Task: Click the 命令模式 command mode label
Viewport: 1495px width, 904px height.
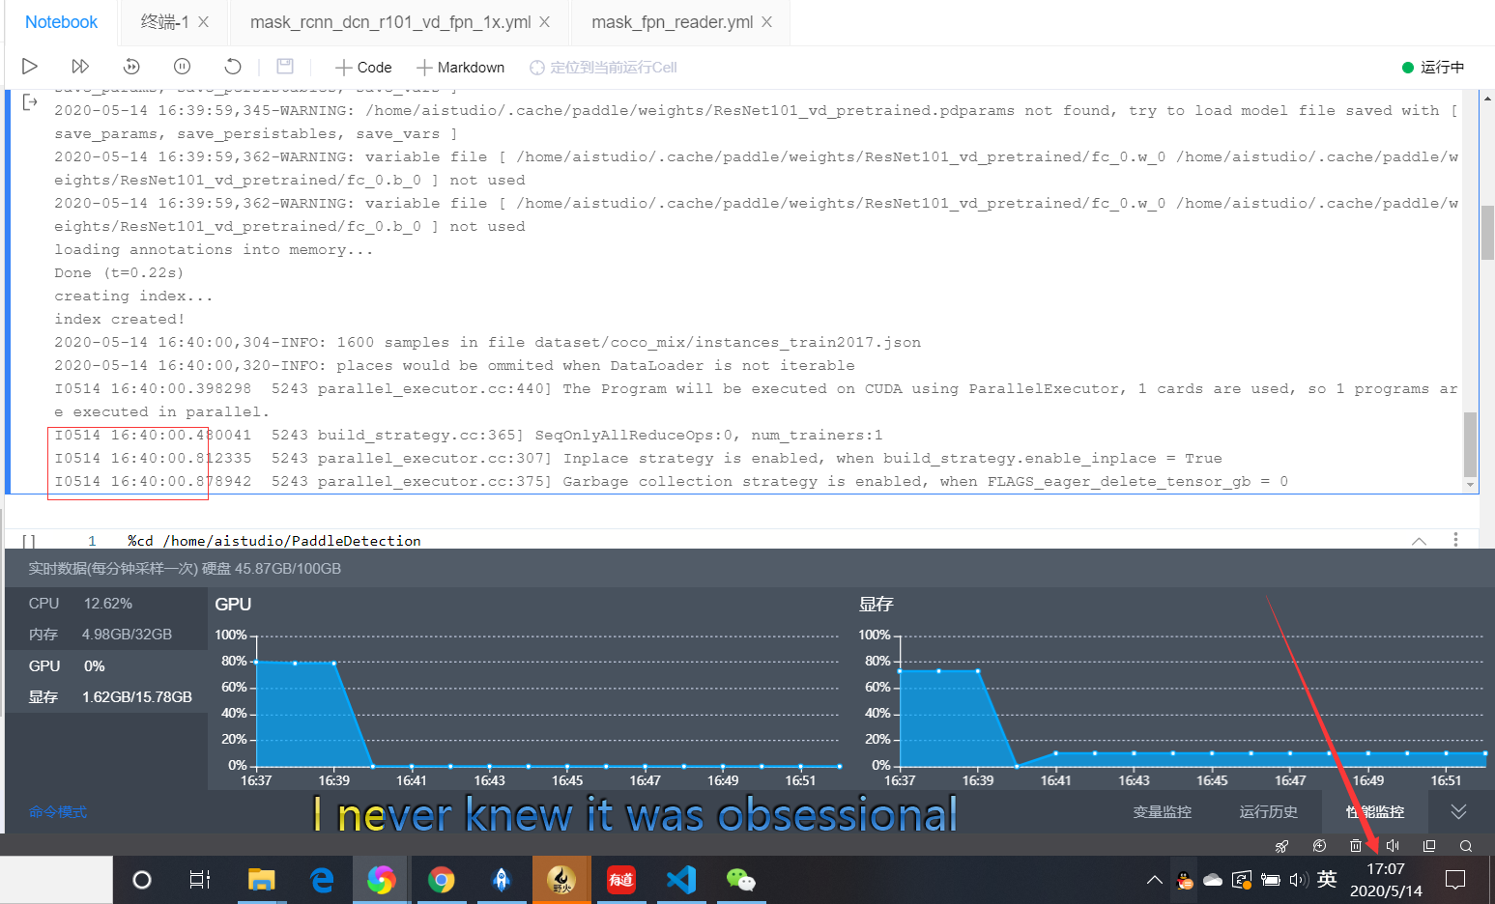Action: [58, 812]
